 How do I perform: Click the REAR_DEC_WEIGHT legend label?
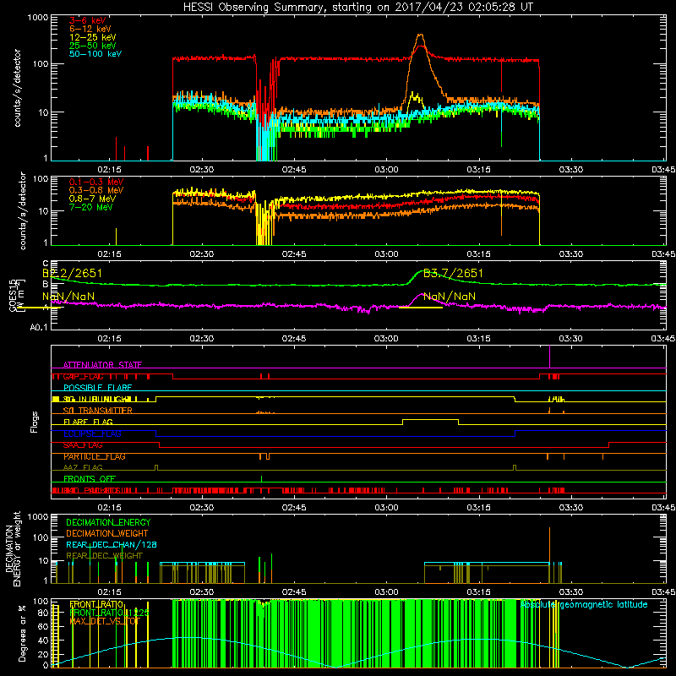(x=104, y=556)
